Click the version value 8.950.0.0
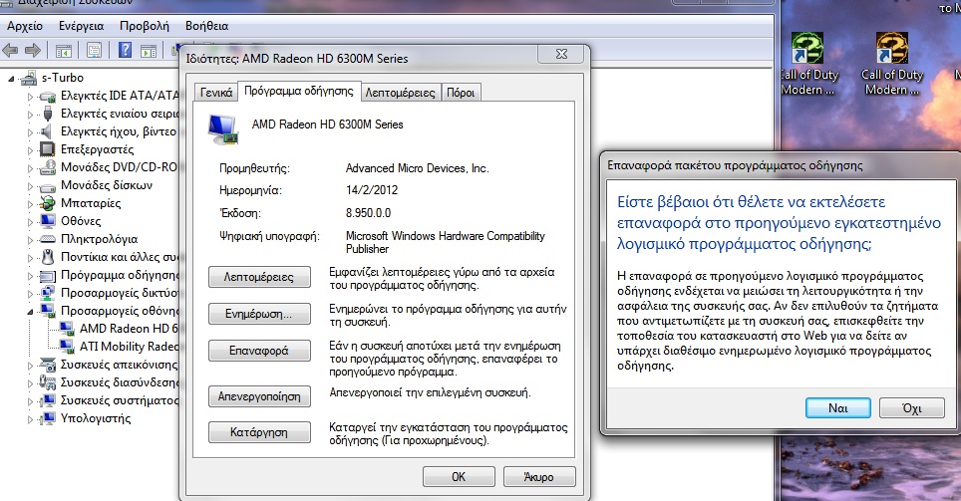Image resolution: width=961 pixels, height=501 pixels. 368,212
